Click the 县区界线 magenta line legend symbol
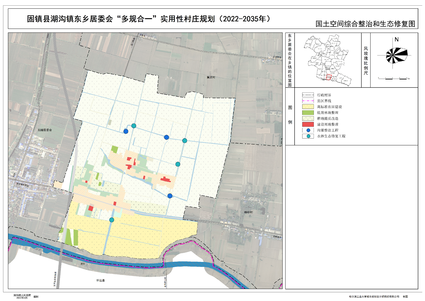Image resolution: width=425 pixels, height=301 pixels. click(308, 101)
